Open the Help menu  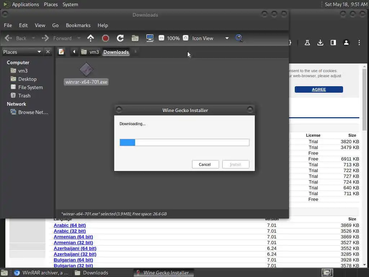pyautogui.click(x=103, y=25)
